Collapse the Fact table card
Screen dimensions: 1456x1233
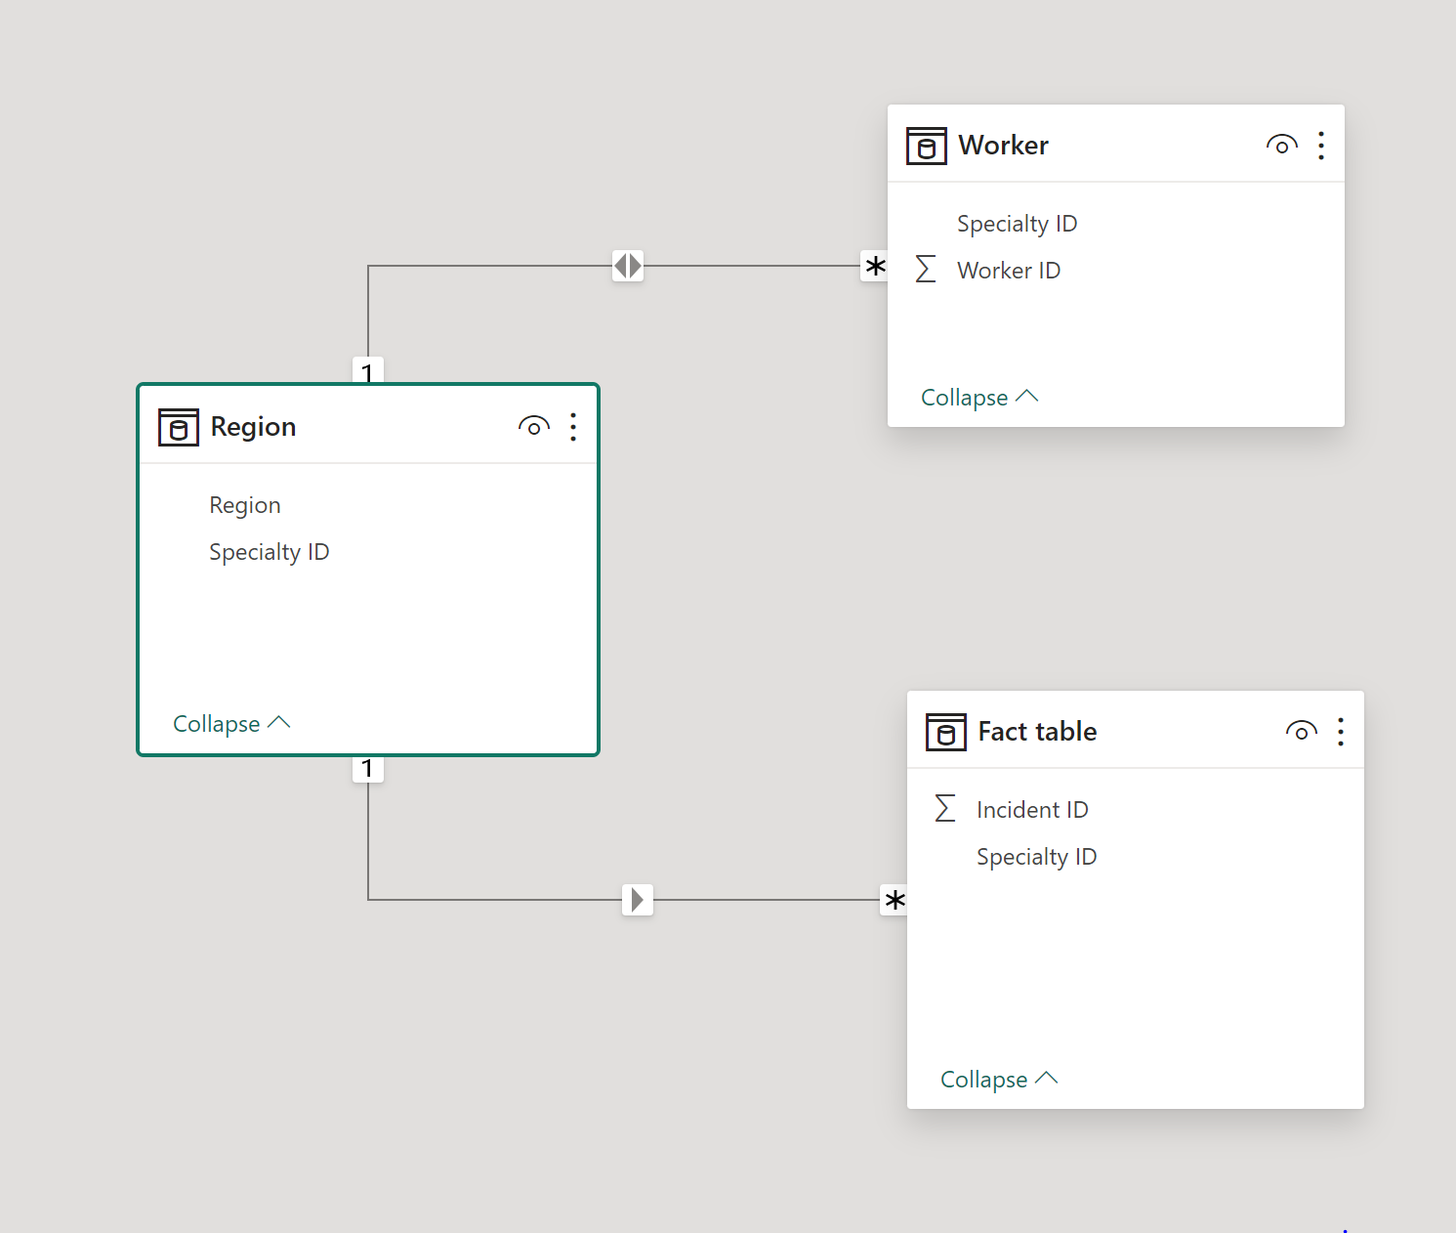click(x=999, y=1080)
